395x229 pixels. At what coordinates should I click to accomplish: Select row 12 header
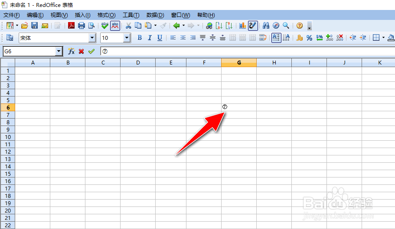point(8,152)
